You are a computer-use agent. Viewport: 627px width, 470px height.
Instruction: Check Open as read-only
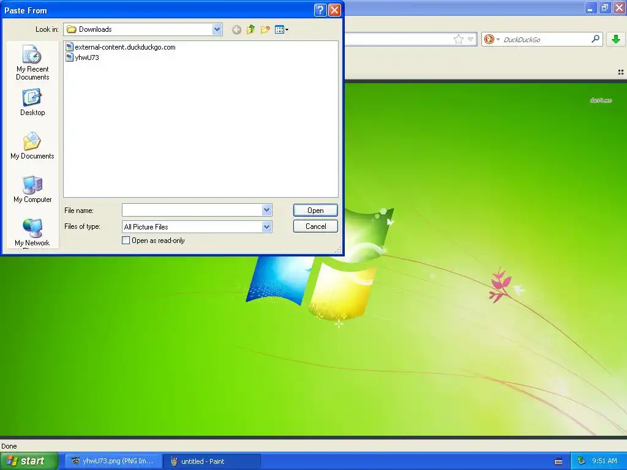coord(126,240)
